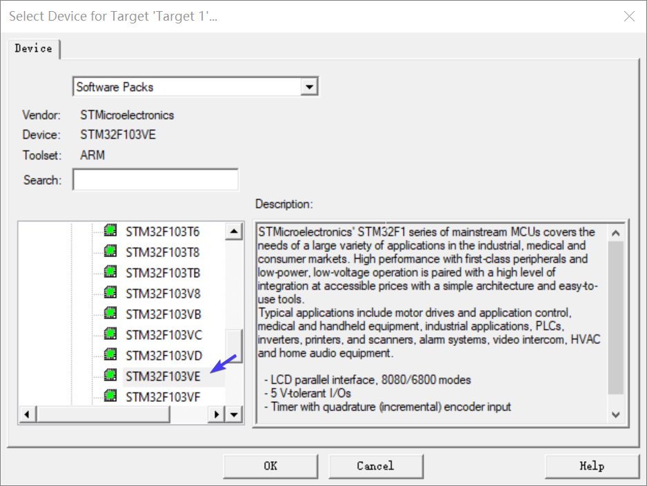Click device list scroll down arrow

234,414
